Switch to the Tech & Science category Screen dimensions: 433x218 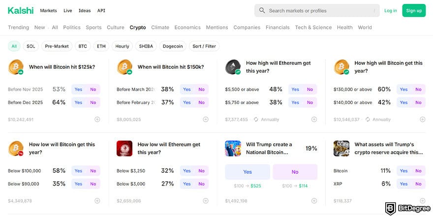tap(313, 27)
